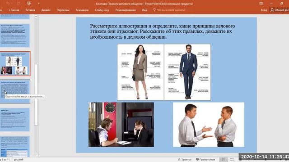Select the thumbnail with 'Прочитайте текст' tooltip
The height and width of the screenshot is (162, 289).
[15, 91]
